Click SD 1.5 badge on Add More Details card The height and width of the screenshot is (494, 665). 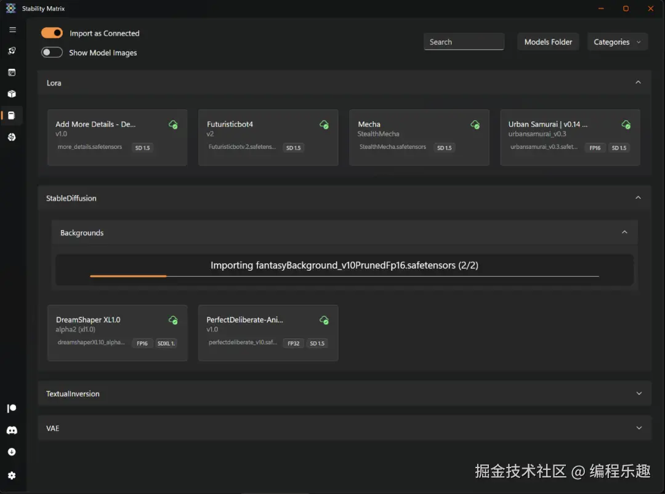pyautogui.click(x=142, y=148)
